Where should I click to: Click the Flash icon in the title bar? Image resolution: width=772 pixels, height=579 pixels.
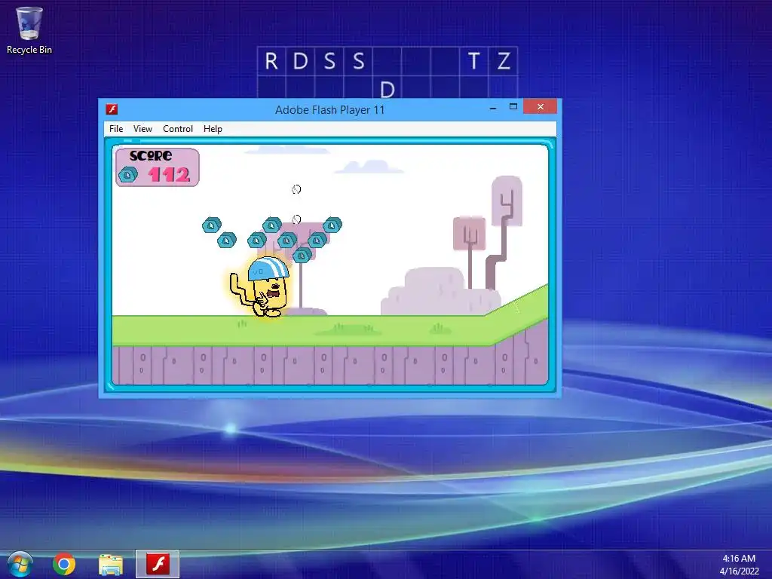pyautogui.click(x=112, y=109)
